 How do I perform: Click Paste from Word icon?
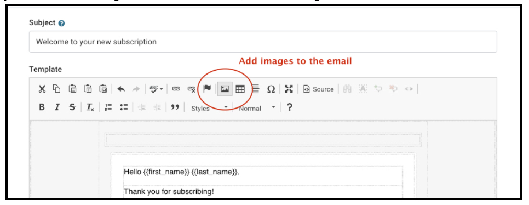click(103, 89)
